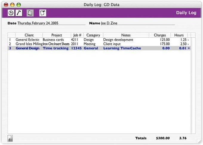This screenshot has height=145, width=203.
Task: Click the 3.76 total hours value
Action: pos(183,138)
